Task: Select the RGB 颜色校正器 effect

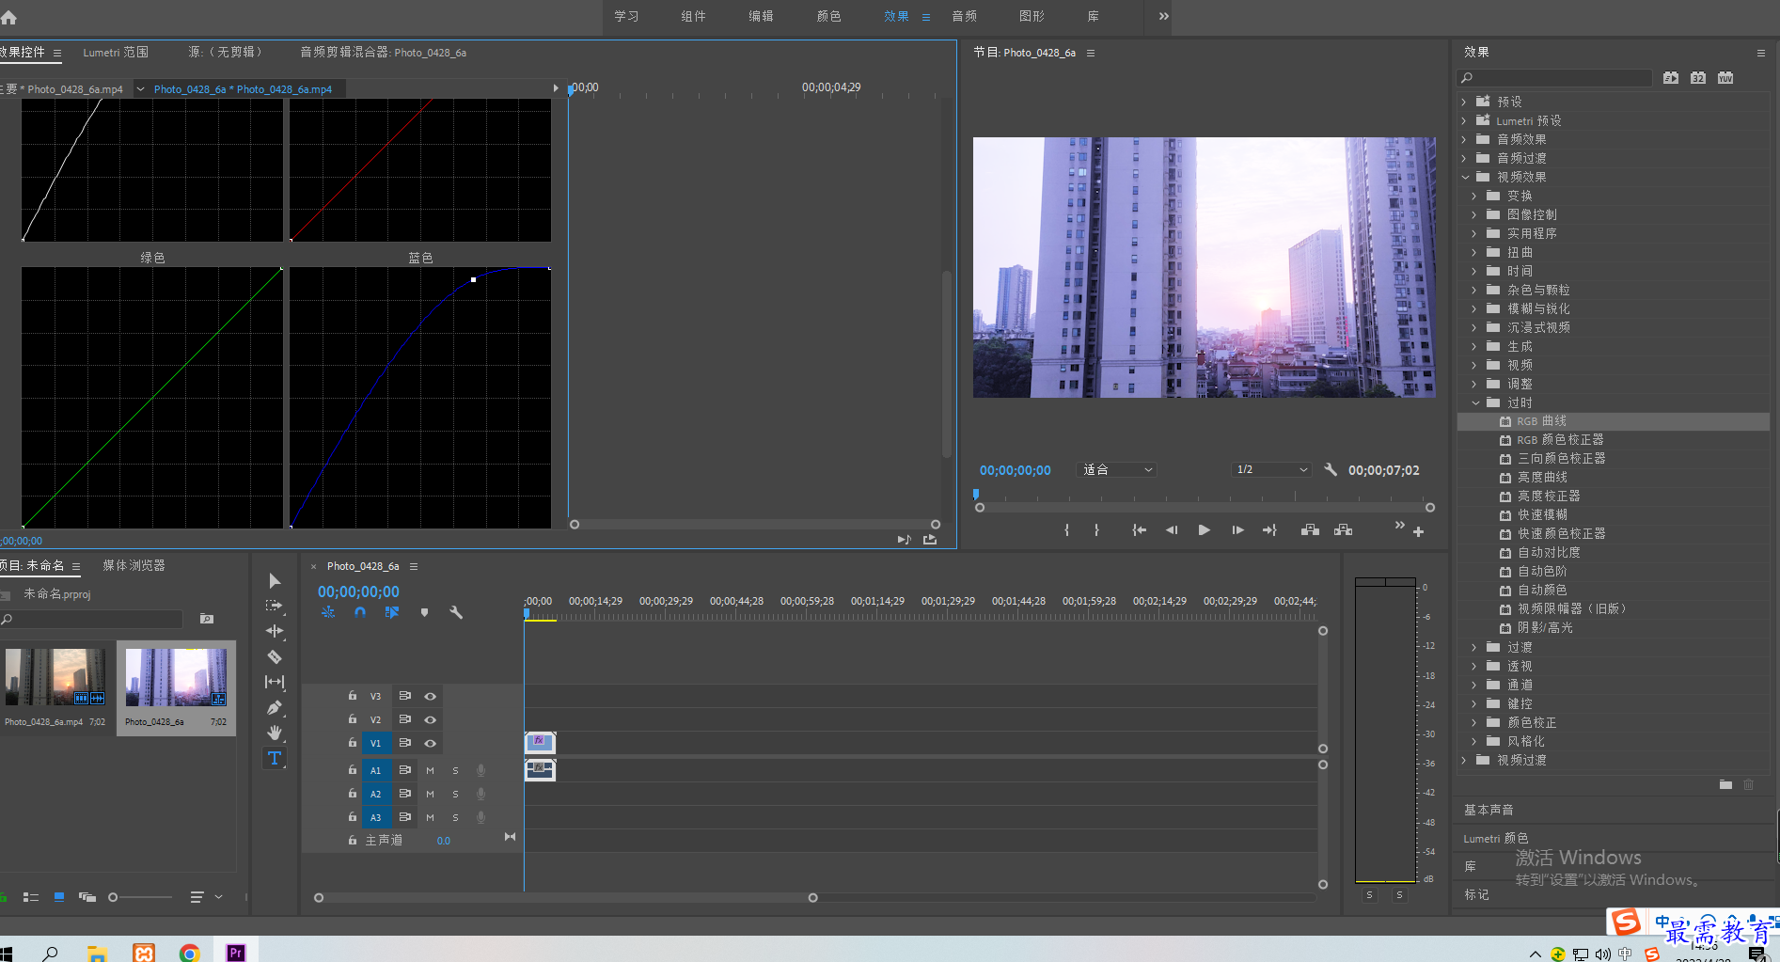Action: (x=1560, y=440)
